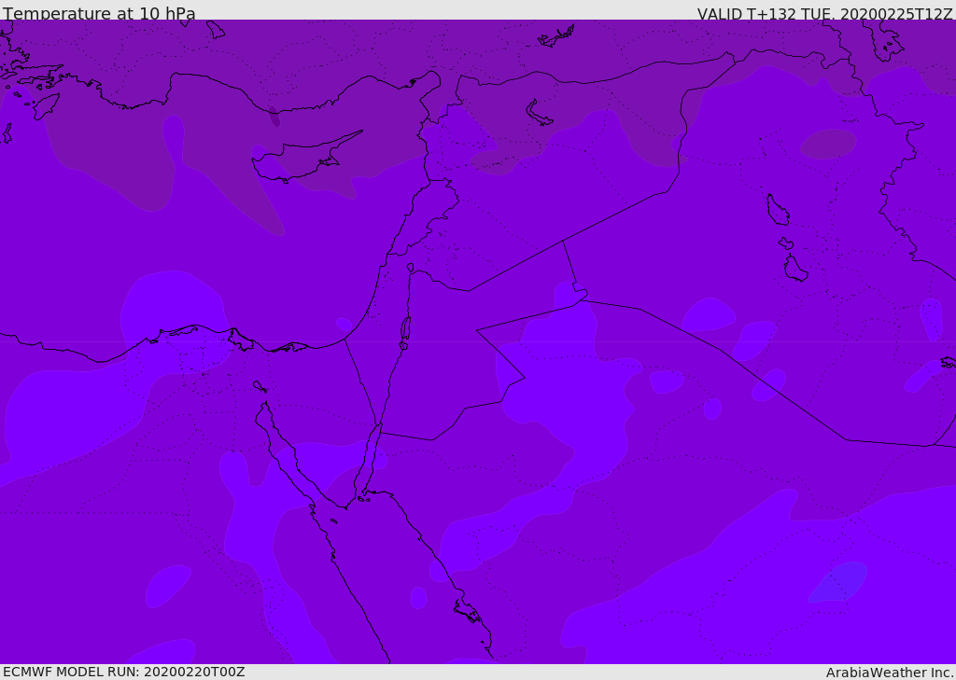This screenshot has width=956, height=680.
Task: Click the 'VALID T+132 TUE. 20200225T12Z' label
Action: point(824,14)
